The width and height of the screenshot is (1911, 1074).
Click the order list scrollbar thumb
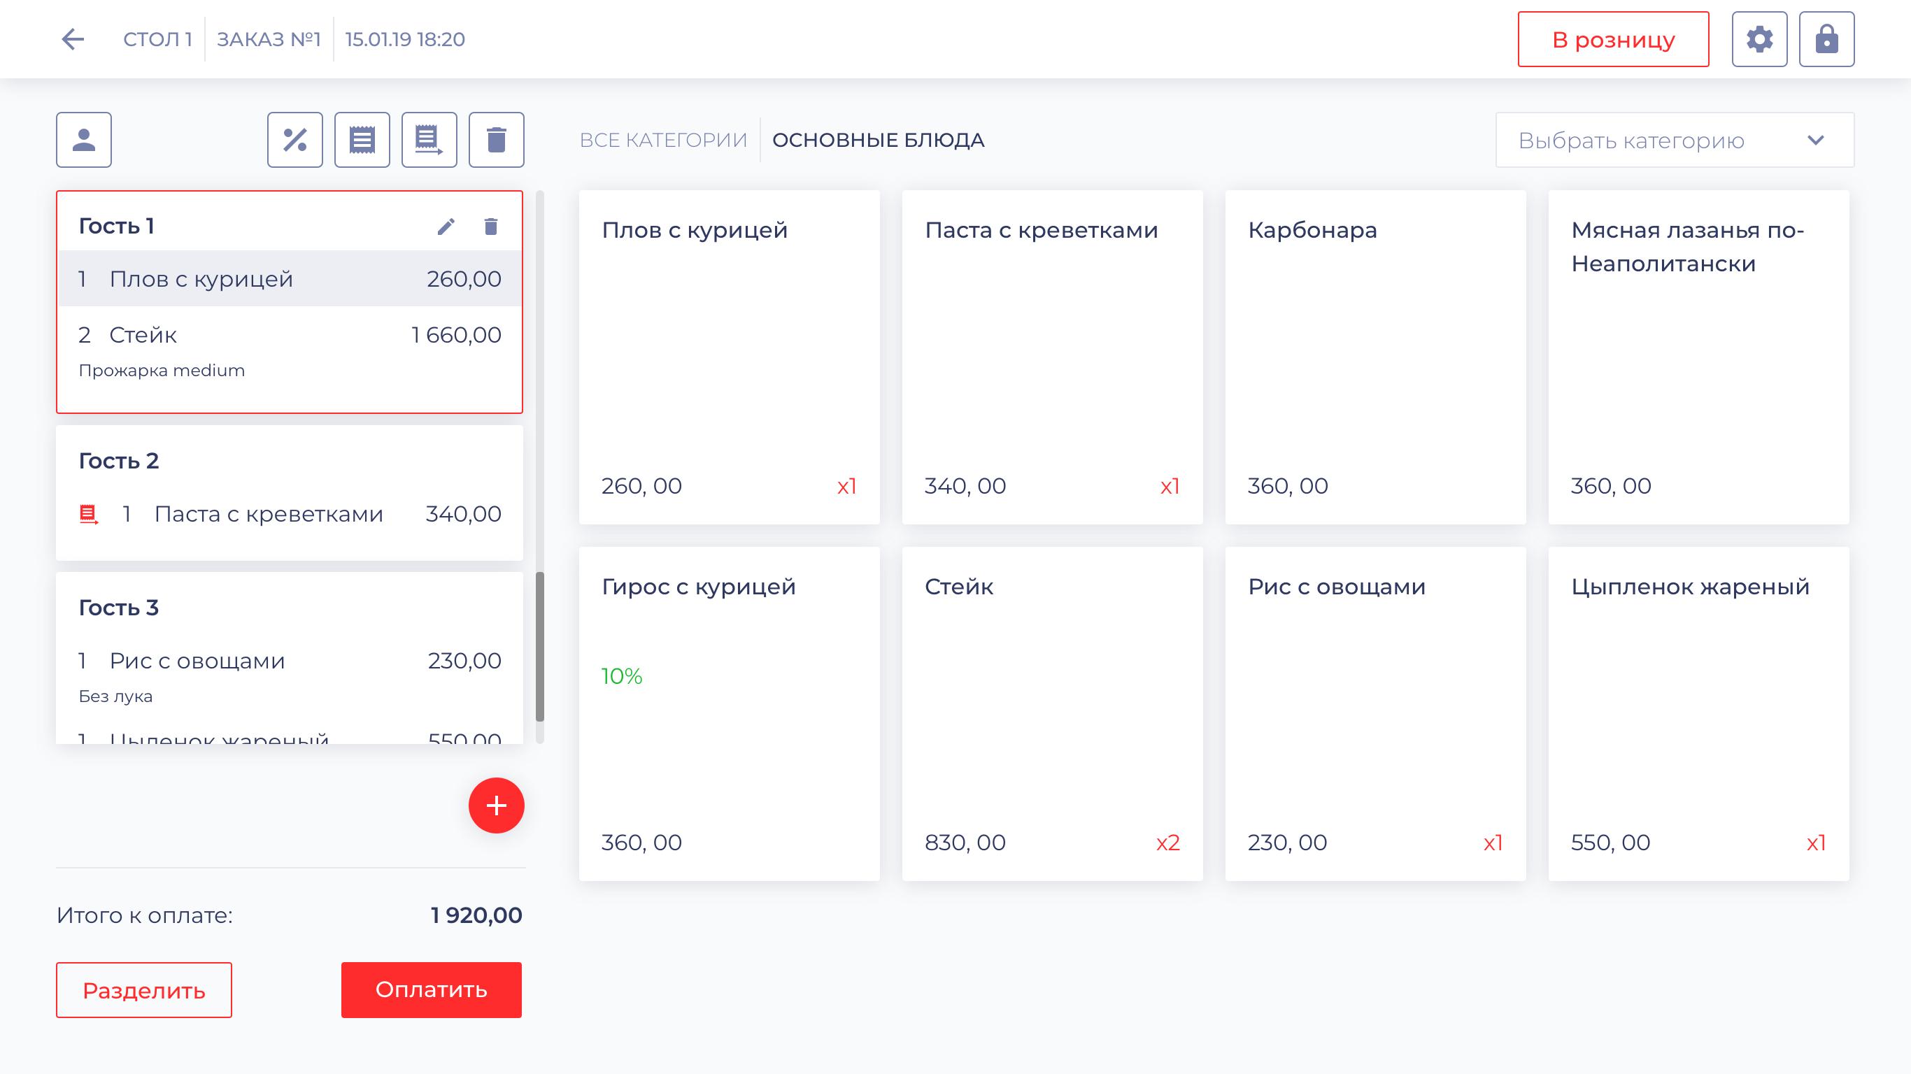pyautogui.click(x=540, y=647)
